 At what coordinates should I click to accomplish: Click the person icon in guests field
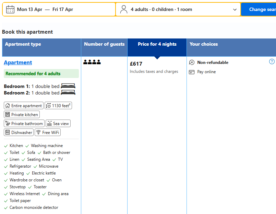(123, 9)
